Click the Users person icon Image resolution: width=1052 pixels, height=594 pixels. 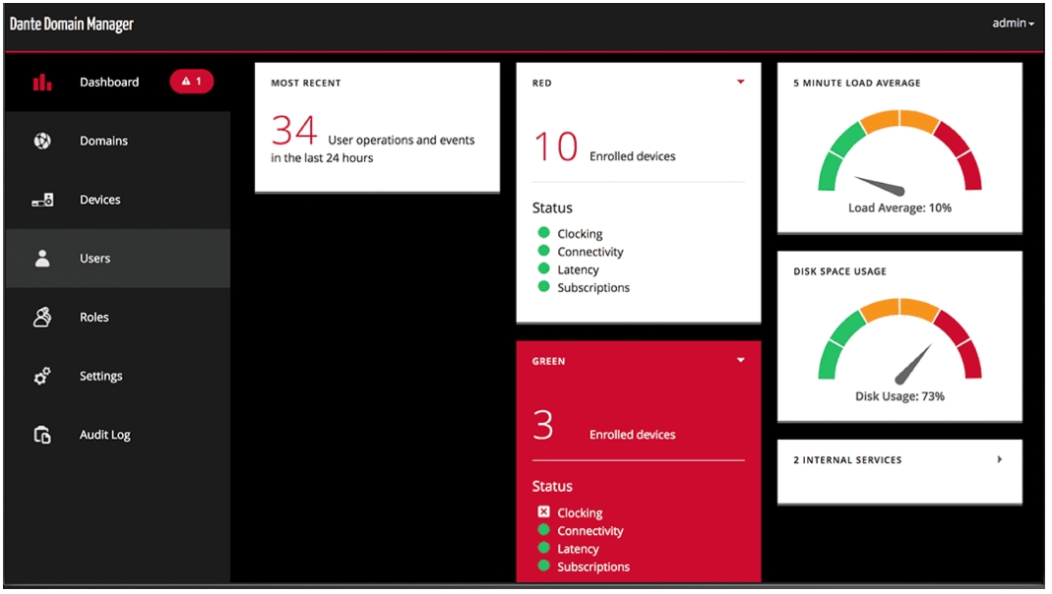pyautogui.click(x=42, y=259)
